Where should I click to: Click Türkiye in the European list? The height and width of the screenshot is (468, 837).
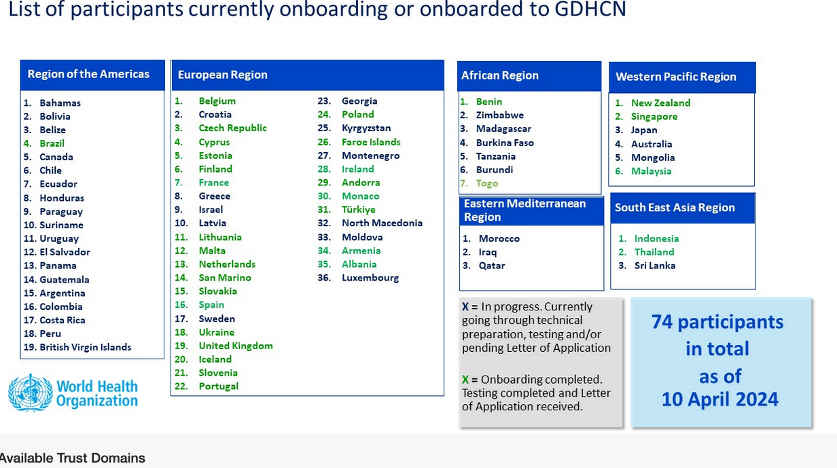pyautogui.click(x=358, y=210)
